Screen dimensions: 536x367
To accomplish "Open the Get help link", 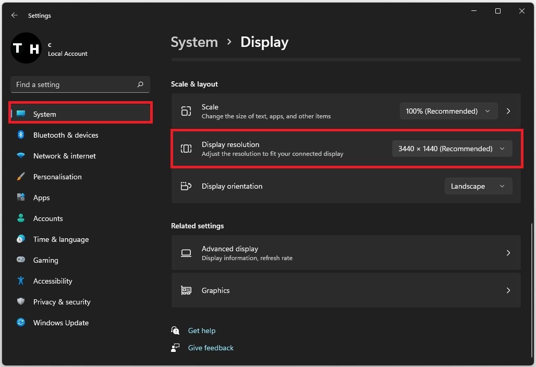I will coord(202,331).
